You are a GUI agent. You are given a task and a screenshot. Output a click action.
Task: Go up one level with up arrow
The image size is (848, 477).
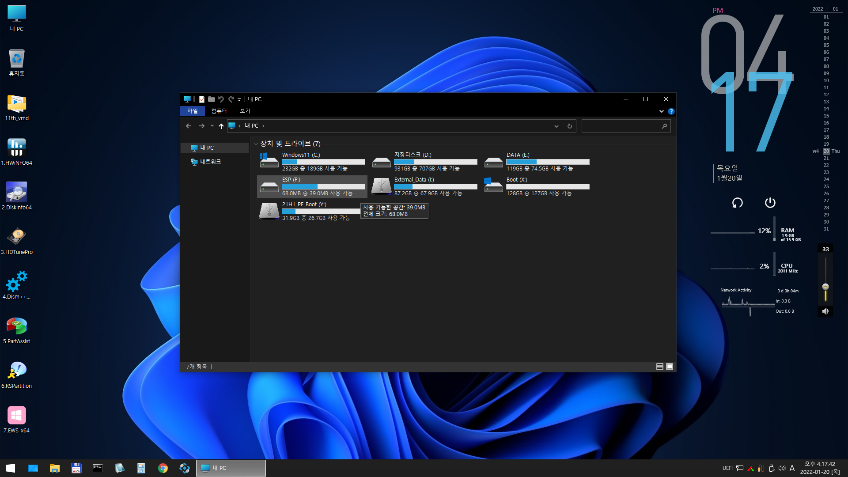[221, 126]
